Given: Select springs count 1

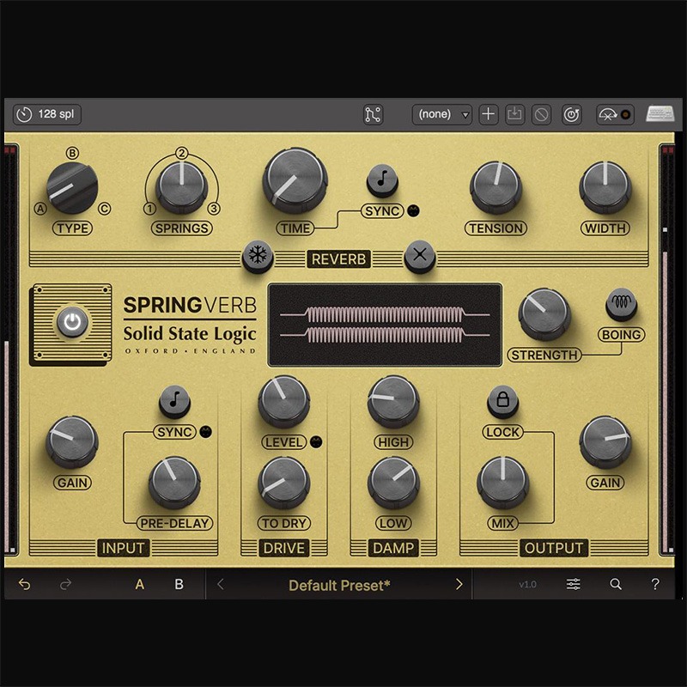Looking at the screenshot, I should (149, 209).
